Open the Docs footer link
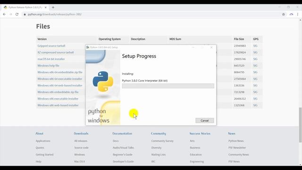This screenshot has width=302, height=170. click(116, 141)
